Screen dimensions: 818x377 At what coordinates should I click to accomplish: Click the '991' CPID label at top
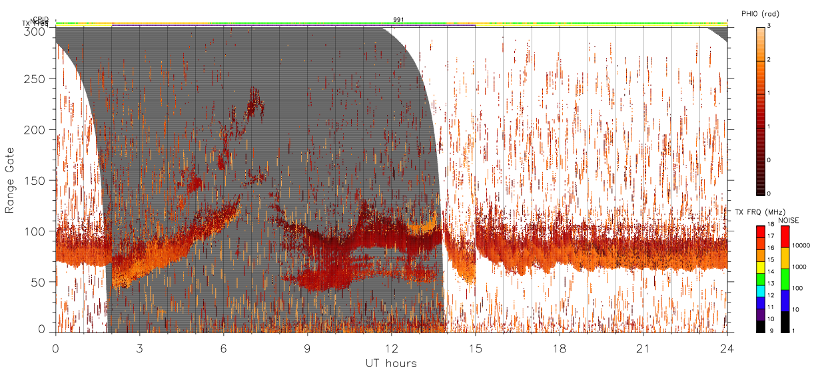[x=398, y=20]
